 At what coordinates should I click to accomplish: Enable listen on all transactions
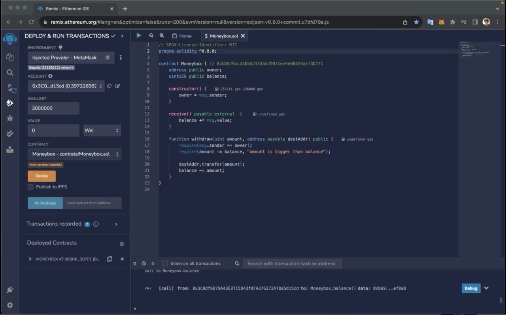tap(165, 263)
